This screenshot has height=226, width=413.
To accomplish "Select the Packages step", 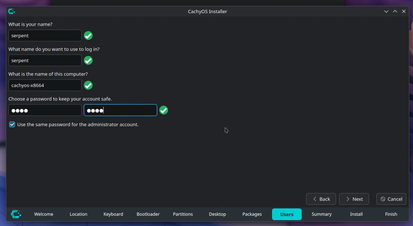I will point(252,214).
